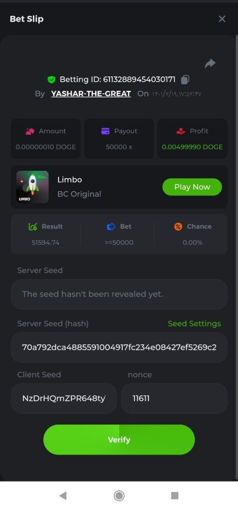Screen dimensions: 238x510
Task: Focus the nonce field showing 11611
Action: tap(174, 398)
